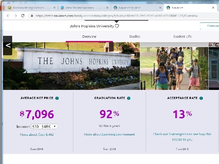Click the left chevron panel arrow
This screenshot has width=219, height=164.
(x=8, y=45)
